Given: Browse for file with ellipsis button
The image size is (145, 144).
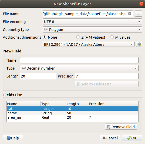Looking at the screenshot, I should [138, 14].
